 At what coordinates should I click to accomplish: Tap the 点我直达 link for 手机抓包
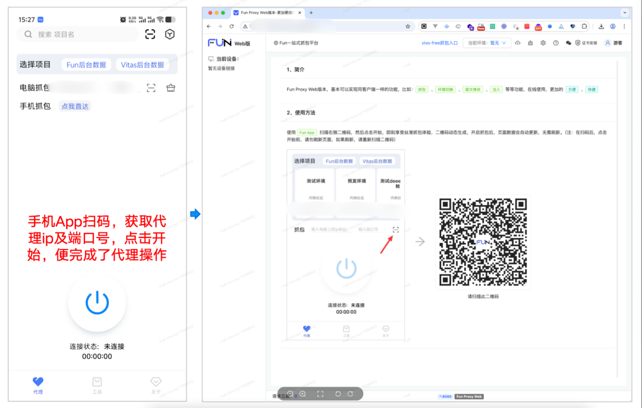(x=75, y=106)
